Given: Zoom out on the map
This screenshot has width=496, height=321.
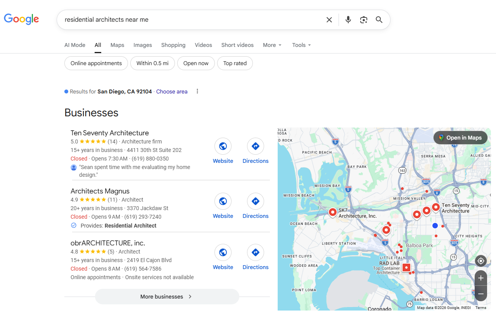Looking at the screenshot, I should (x=481, y=294).
